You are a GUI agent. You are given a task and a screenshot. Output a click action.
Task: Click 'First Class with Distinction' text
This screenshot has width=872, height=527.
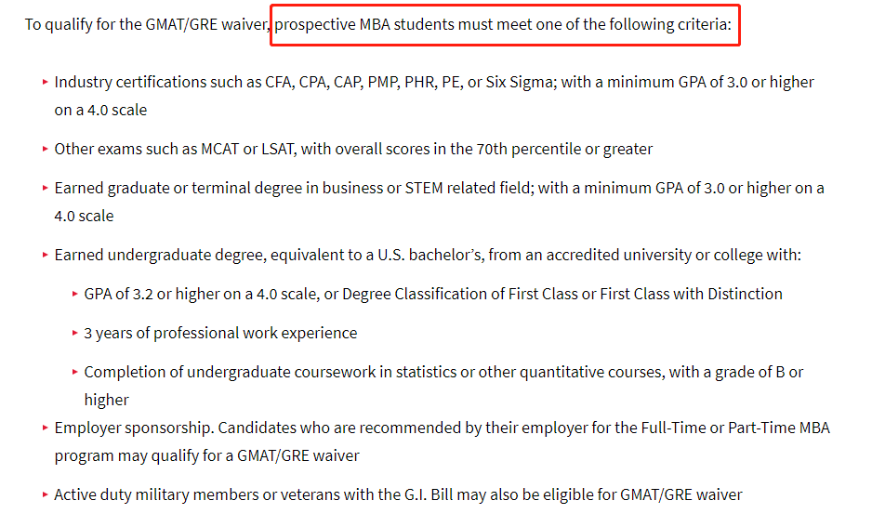click(691, 294)
